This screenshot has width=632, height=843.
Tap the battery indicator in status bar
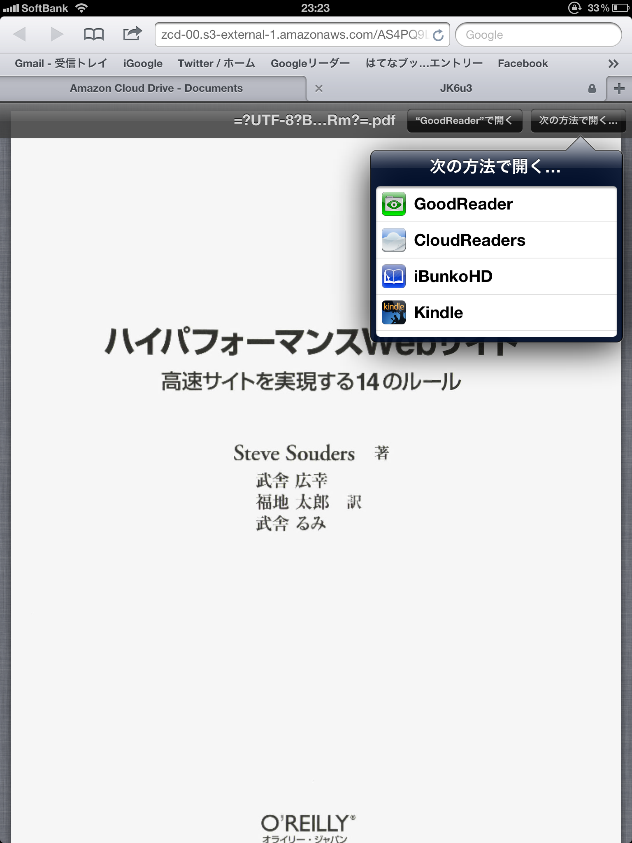[x=620, y=8]
